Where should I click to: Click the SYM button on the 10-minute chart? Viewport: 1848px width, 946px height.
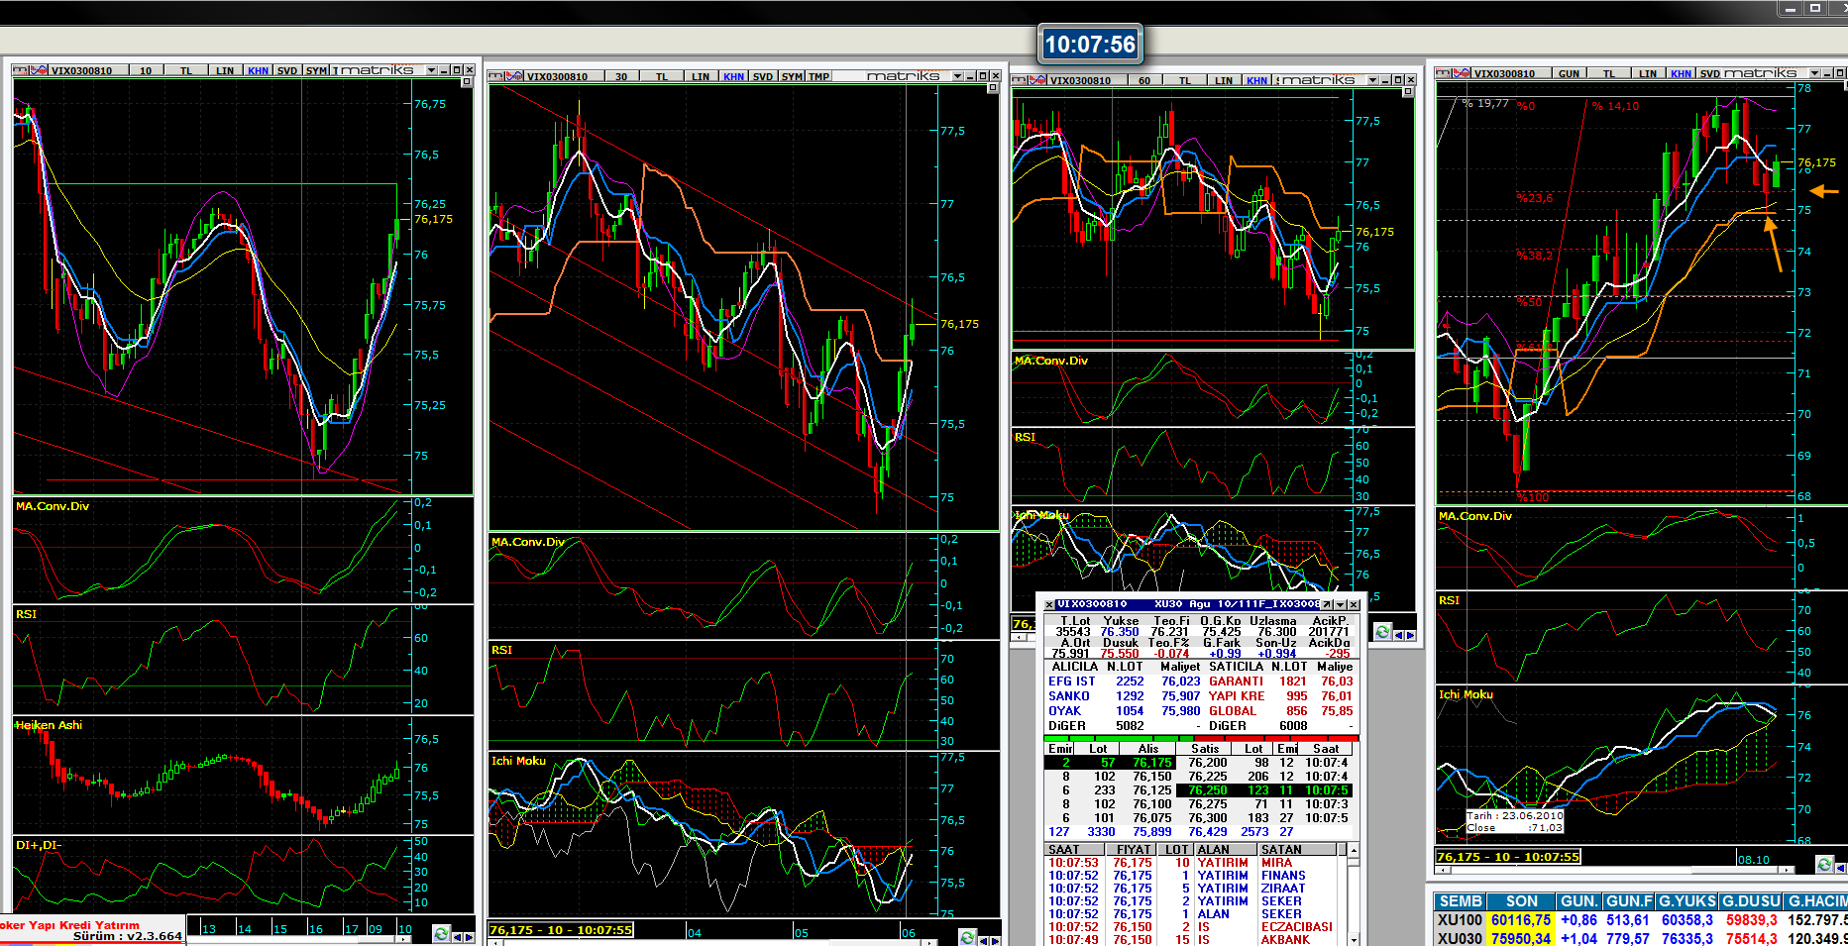pos(316,70)
